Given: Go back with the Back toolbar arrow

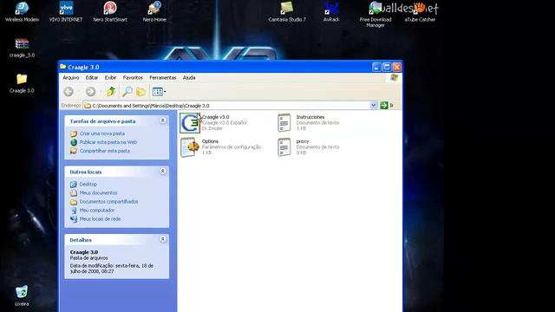Looking at the screenshot, I should pyautogui.click(x=69, y=92).
